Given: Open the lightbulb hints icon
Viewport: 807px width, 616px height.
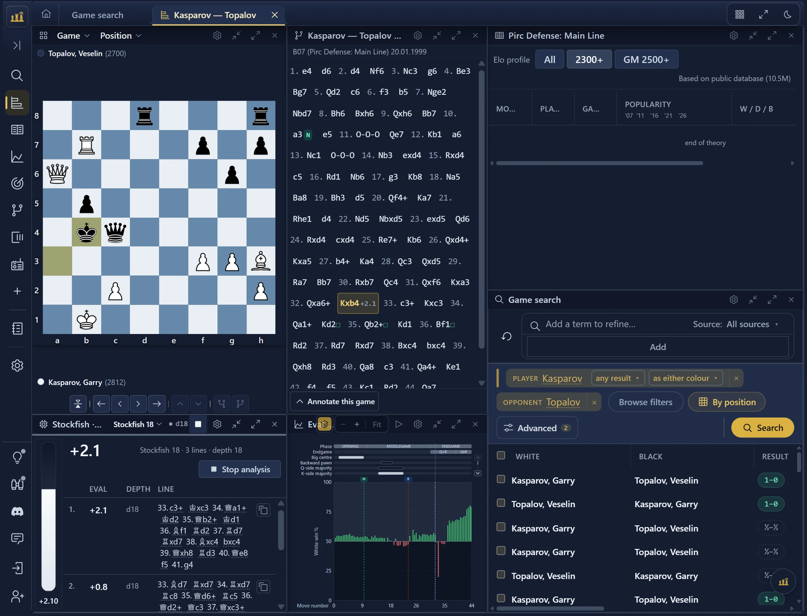Looking at the screenshot, I should 17,457.
